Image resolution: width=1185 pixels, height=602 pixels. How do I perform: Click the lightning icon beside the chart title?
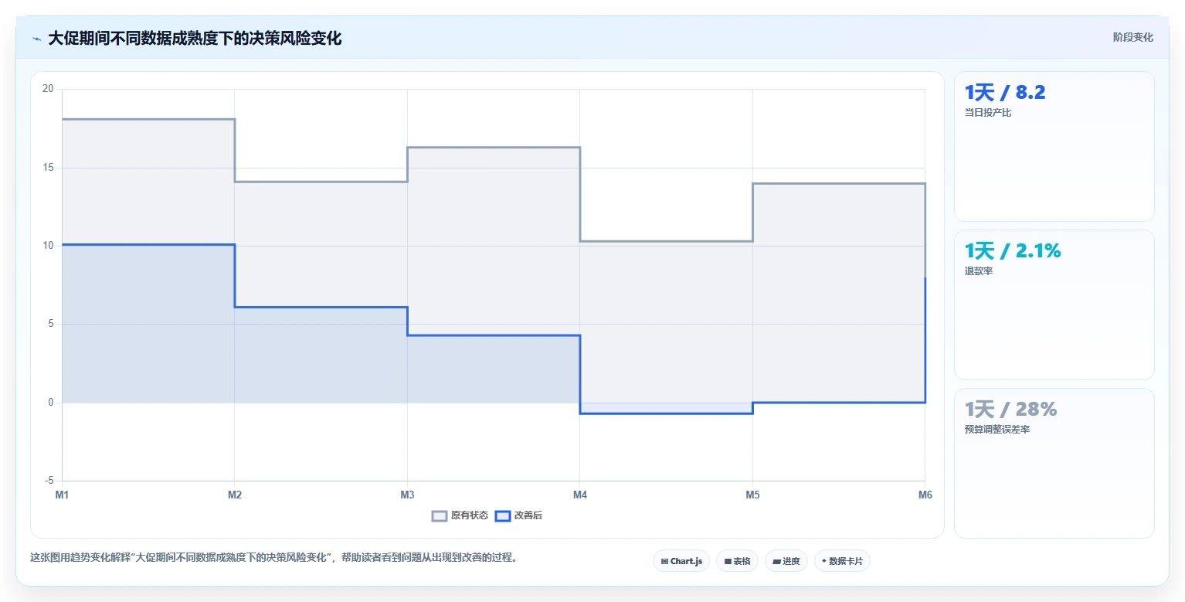(36, 39)
